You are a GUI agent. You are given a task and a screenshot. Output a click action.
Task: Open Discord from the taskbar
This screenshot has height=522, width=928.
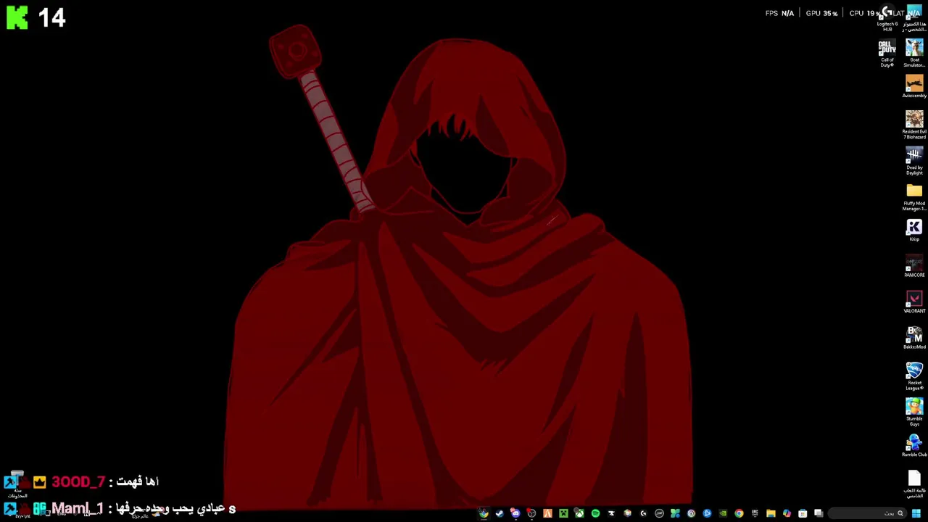coord(515,513)
